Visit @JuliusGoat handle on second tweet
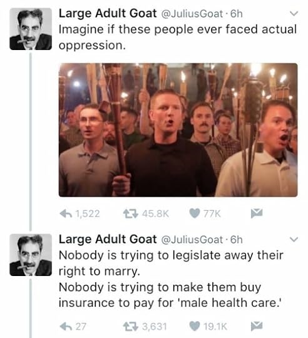The image size is (308, 338). 192,240
